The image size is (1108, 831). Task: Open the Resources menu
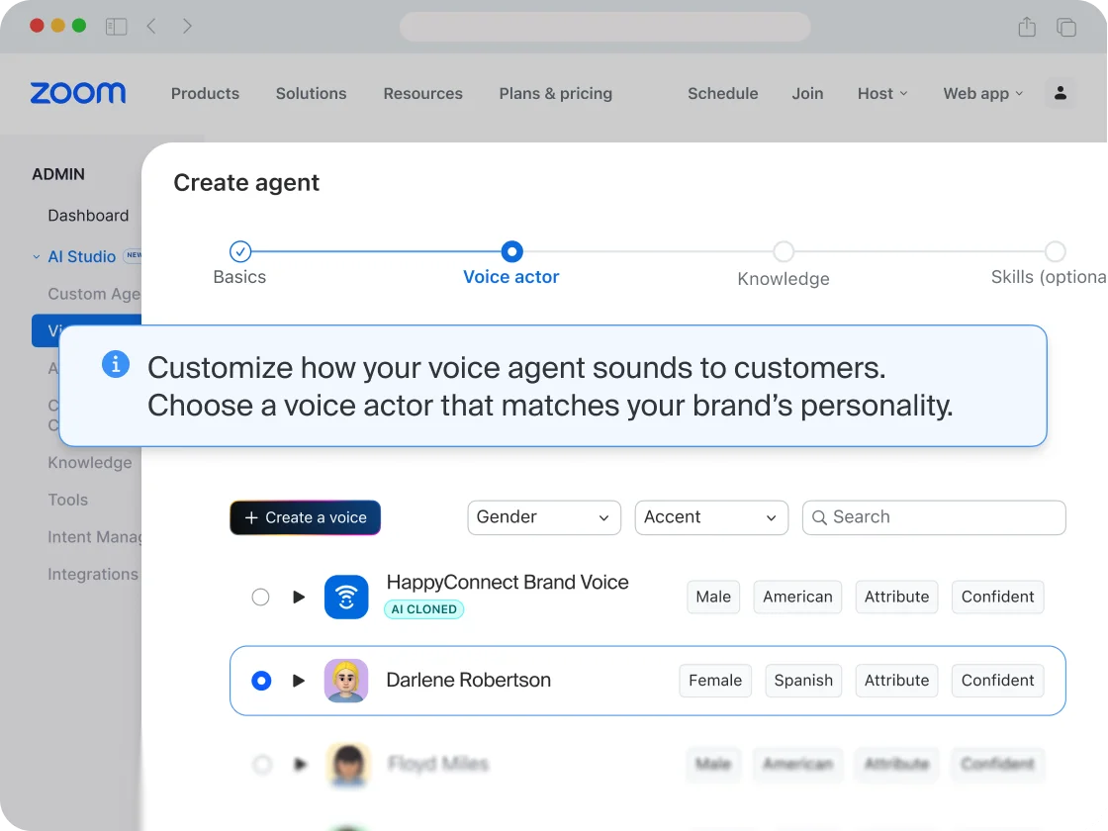point(422,93)
